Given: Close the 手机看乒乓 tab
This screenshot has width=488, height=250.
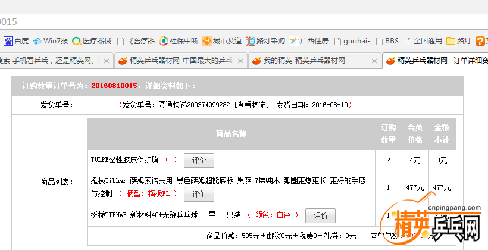Looking at the screenshot, I should [107, 61].
